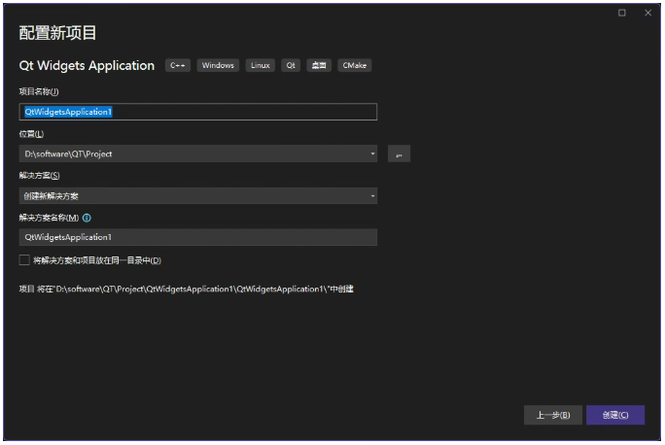This screenshot has width=665, height=445.
Task: Click the Linux tag
Action: point(261,65)
